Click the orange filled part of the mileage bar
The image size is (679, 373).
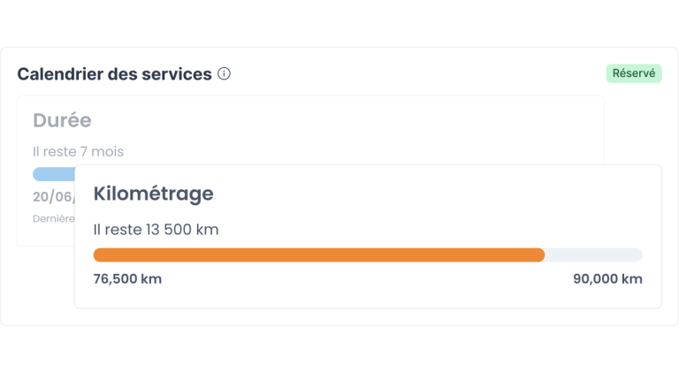pyautogui.click(x=318, y=255)
